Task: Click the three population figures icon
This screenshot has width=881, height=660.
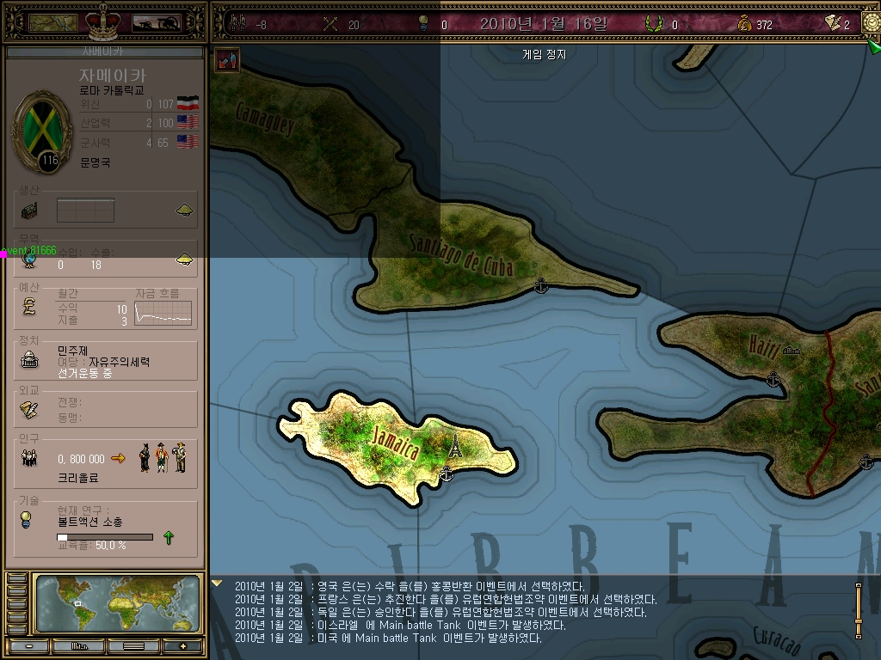Action: point(163,457)
